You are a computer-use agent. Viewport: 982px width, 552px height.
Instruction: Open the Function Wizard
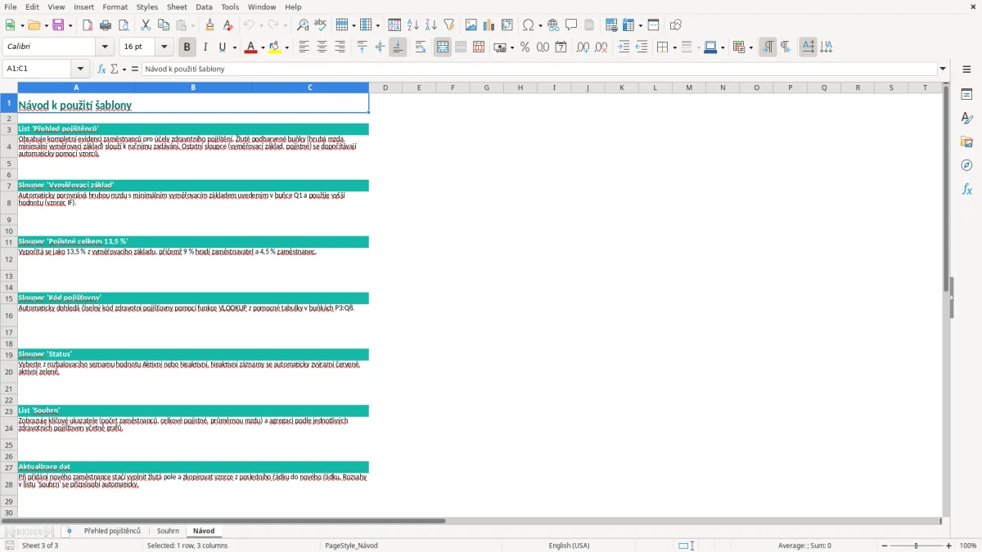pyautogui.click(x=102, y=69)
